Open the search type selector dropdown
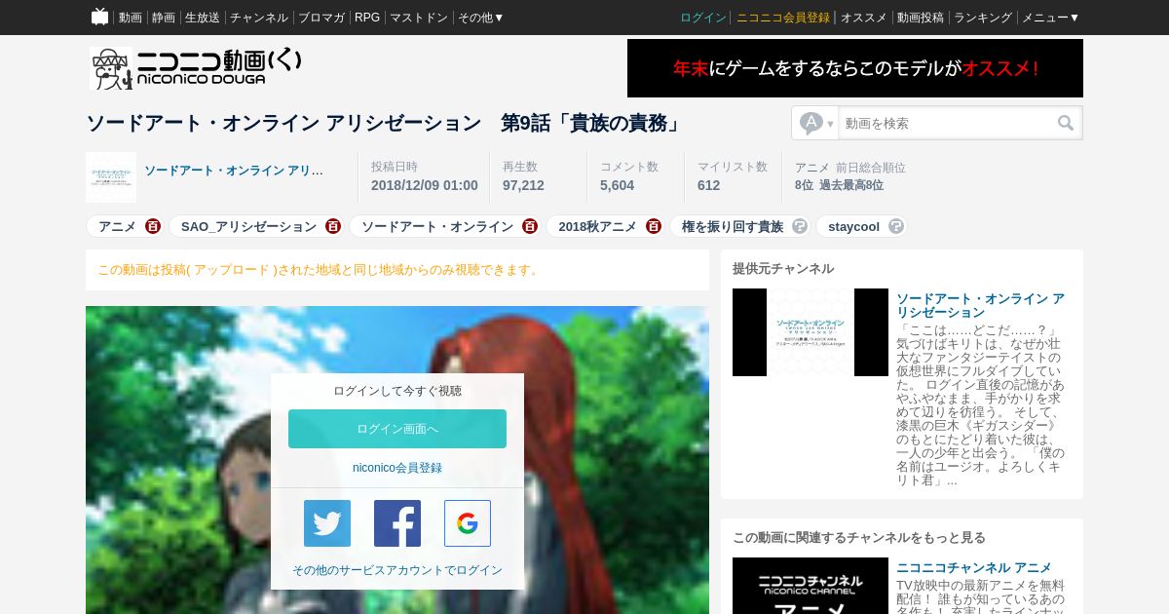This screenshot has width=1169, height=614. pyautogui.click(x=815, y=123)
